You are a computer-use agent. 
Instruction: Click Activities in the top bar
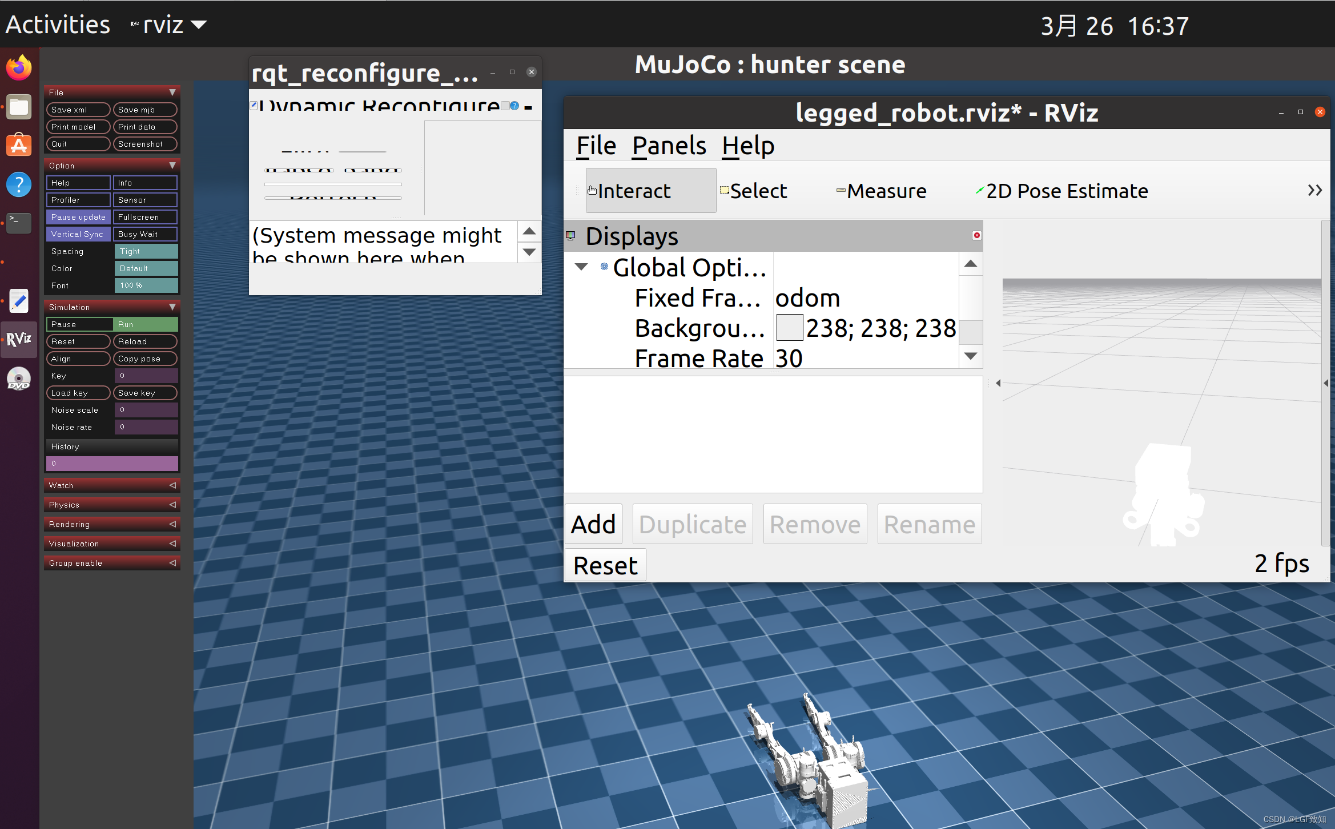[58, 25]
